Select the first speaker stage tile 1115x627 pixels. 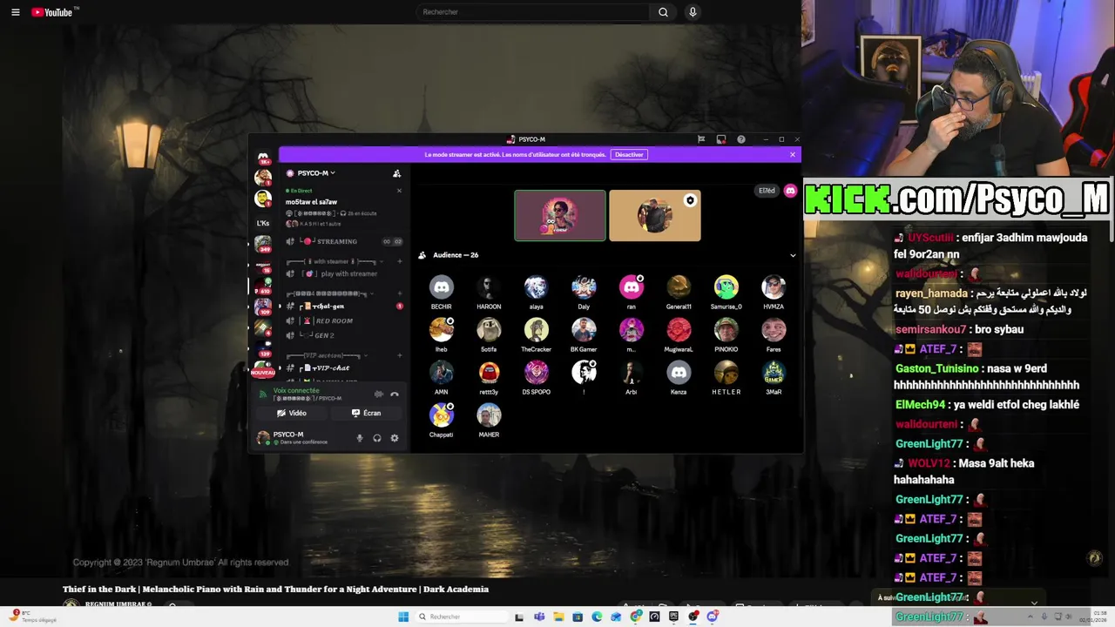559,215
